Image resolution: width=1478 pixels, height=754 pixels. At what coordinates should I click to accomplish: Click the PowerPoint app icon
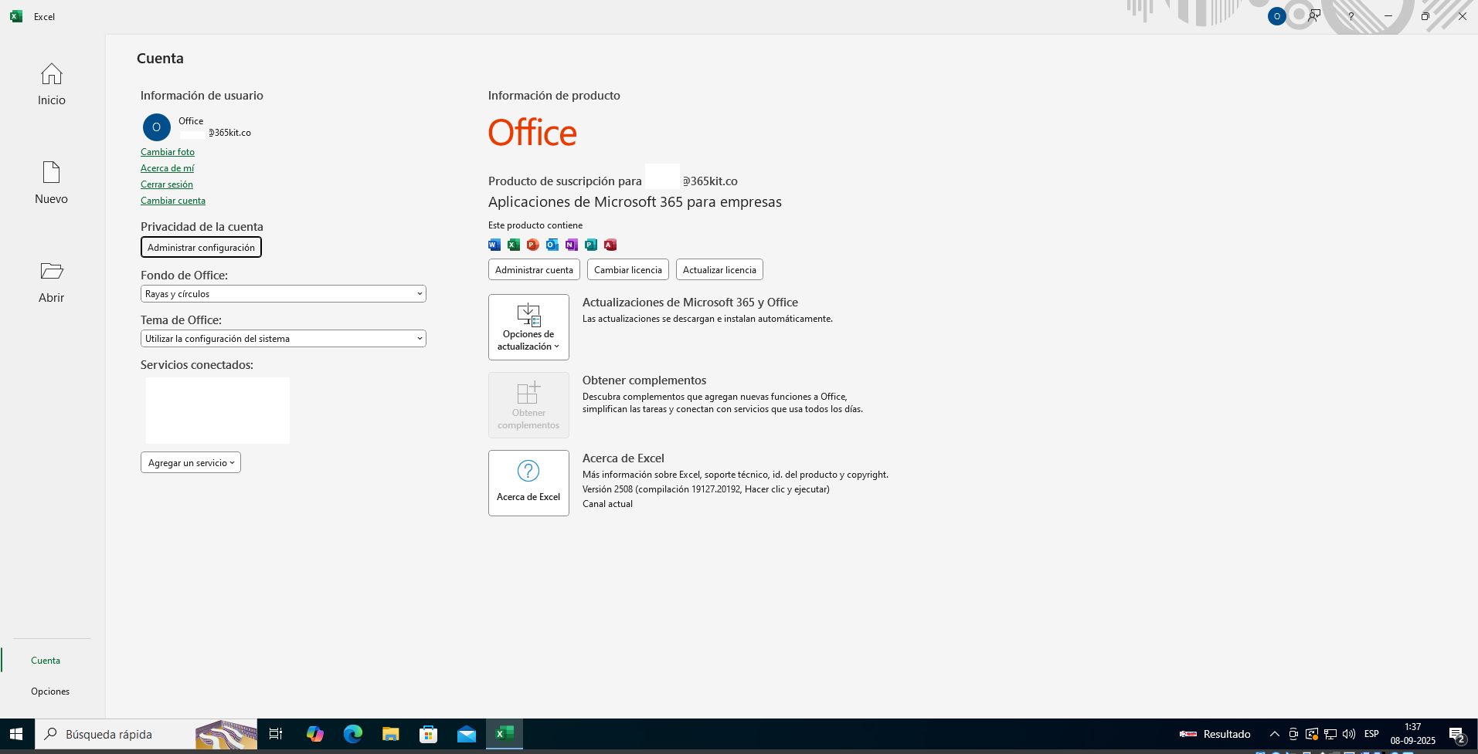click(533, 245)
